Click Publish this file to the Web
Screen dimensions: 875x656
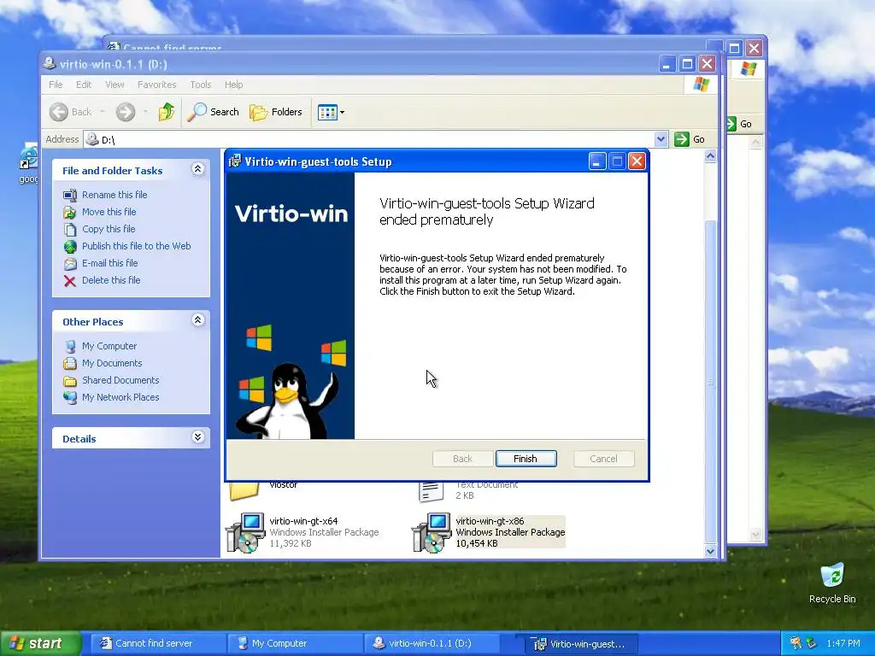pyautogui.click(x=136, y=246)
